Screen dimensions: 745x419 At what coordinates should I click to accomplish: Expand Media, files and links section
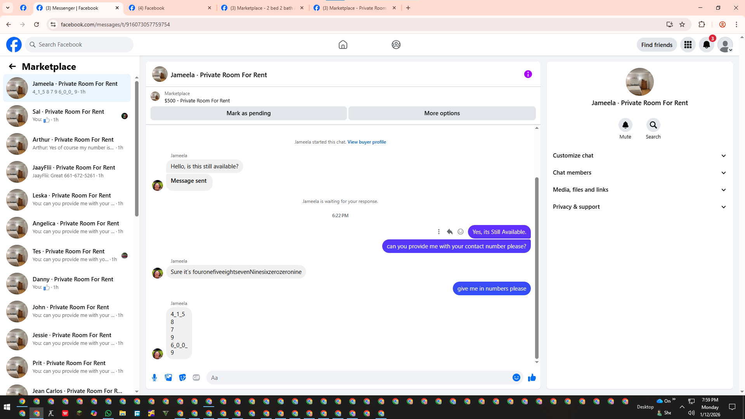(x=639, y=190)
